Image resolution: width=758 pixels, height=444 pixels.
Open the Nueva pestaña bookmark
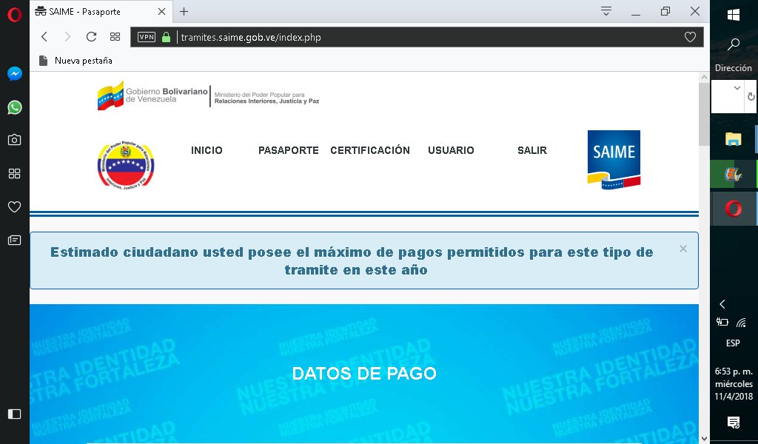[x=76, y=61]
